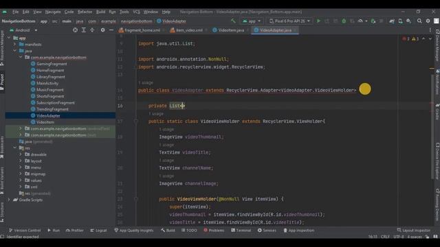This screenshot has height=247, width=440.
Task: Switch to item_video.xml tab
Action: (186, 30)
